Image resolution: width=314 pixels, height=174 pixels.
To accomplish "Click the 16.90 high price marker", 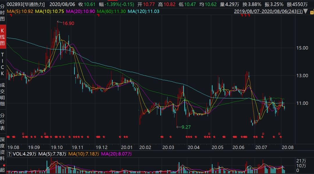I will coord(68,23).
